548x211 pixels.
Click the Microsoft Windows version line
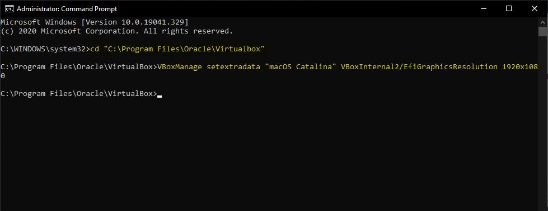click(95, 22)
